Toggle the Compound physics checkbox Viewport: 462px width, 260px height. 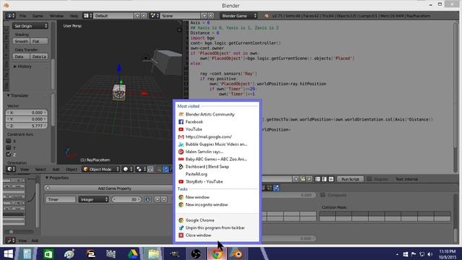tap(323, 195)
